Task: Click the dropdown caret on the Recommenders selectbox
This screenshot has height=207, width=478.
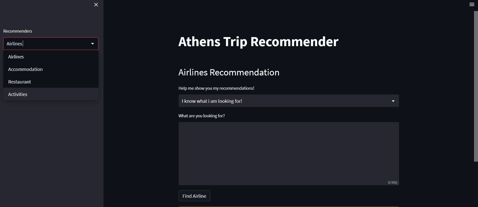Action: click(92, 43)
